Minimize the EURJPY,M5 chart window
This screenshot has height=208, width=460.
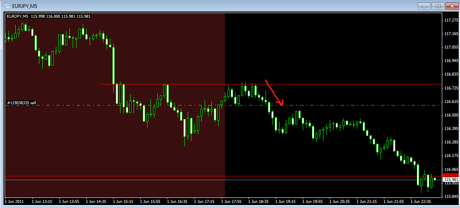pyautogui.click(x=424, y=6)
